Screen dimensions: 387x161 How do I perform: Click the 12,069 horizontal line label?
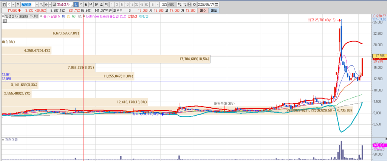pyautogui.click(x=6, y=79)
